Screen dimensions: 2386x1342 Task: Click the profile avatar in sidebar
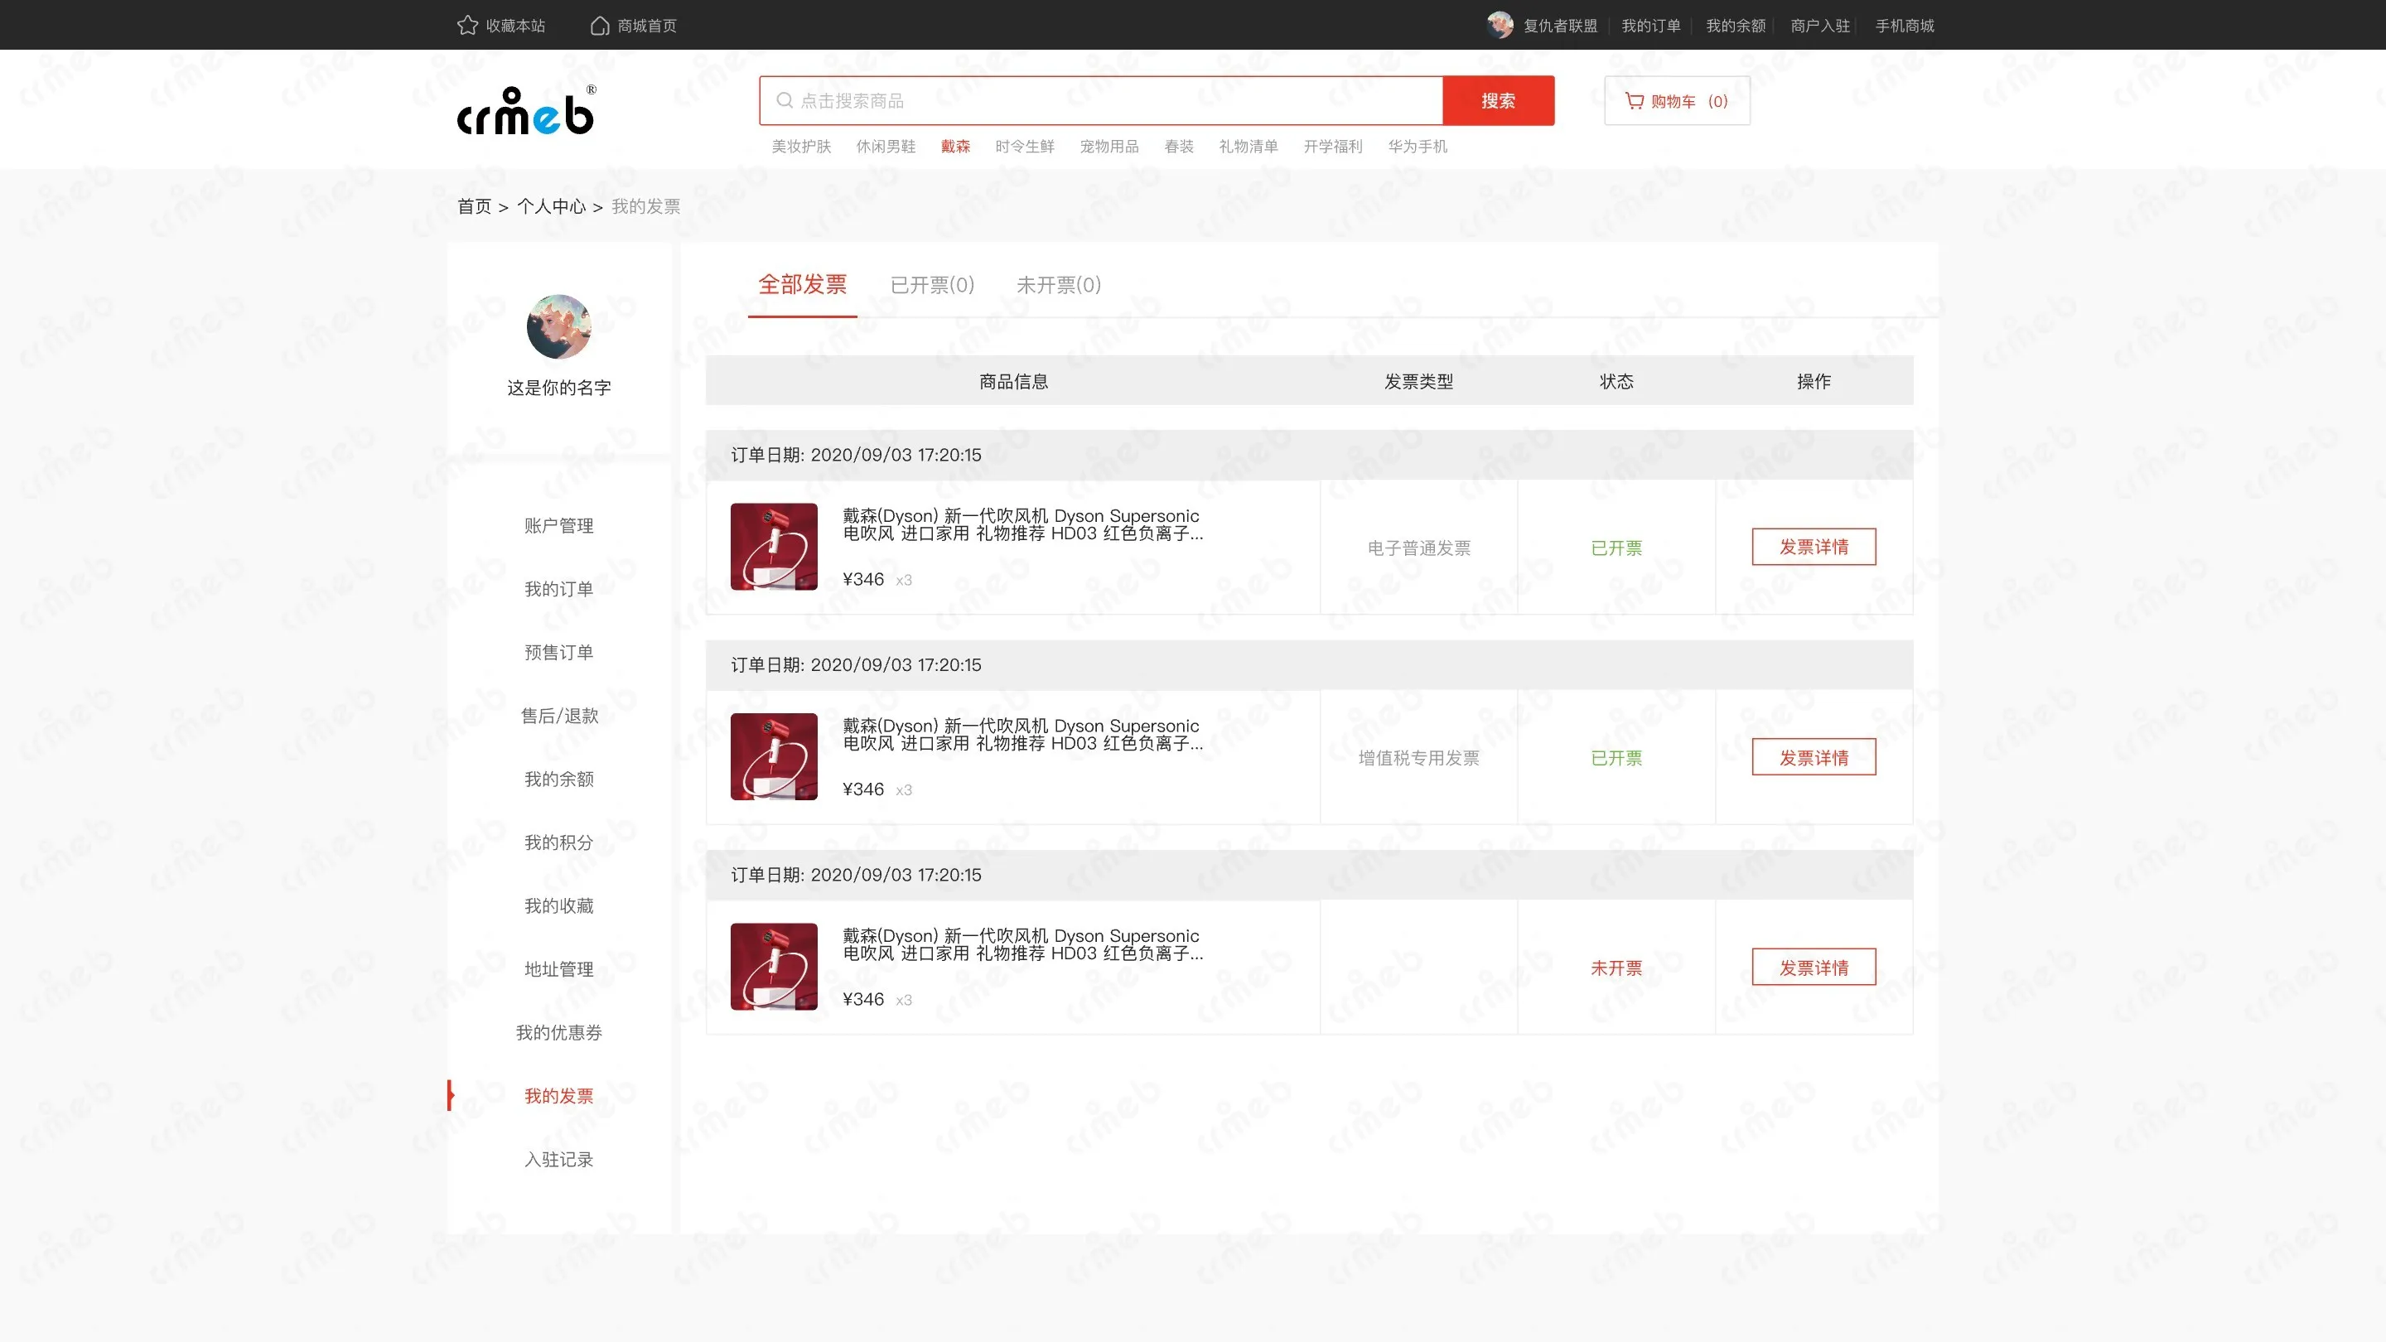pyautogui.click(x=559, y=327)
